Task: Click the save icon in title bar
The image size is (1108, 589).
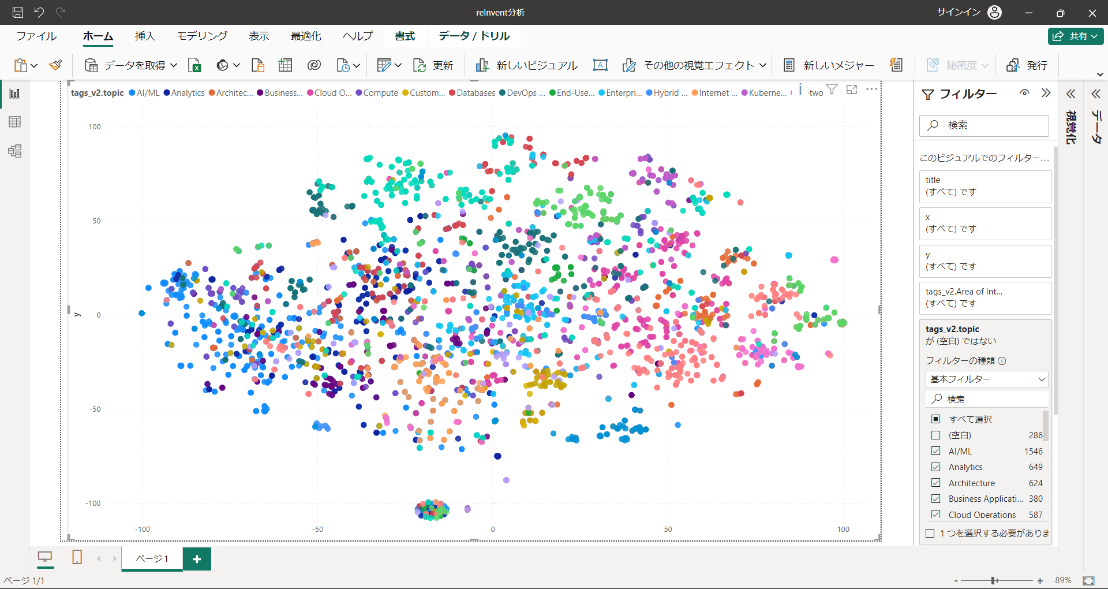Action: click(18, 12)
